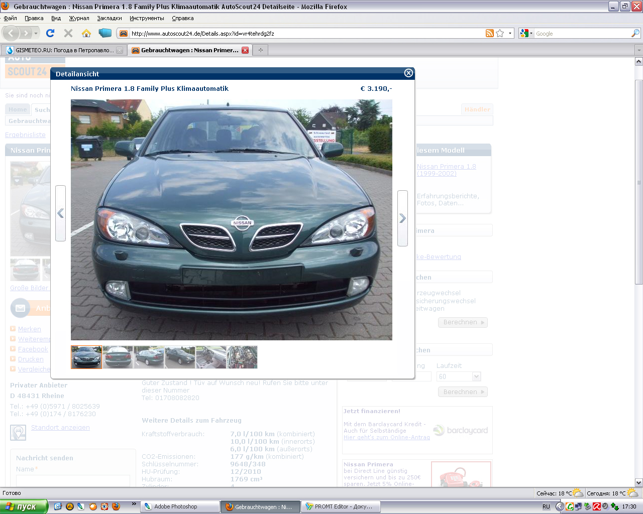643x514 pixels.
Task: Show the next photo with the right arrow
Action: point(402,218)
